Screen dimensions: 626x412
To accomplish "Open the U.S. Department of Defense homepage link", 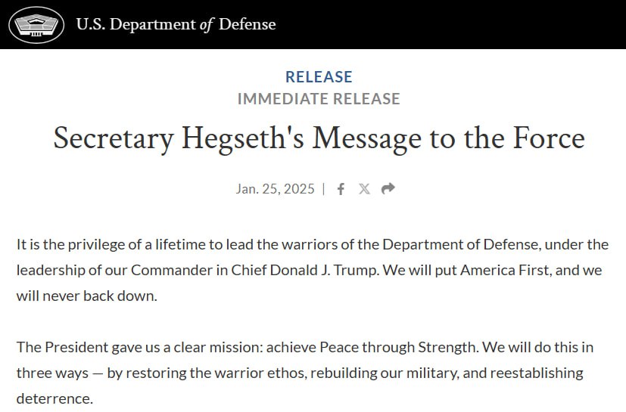I will point(176,25).
